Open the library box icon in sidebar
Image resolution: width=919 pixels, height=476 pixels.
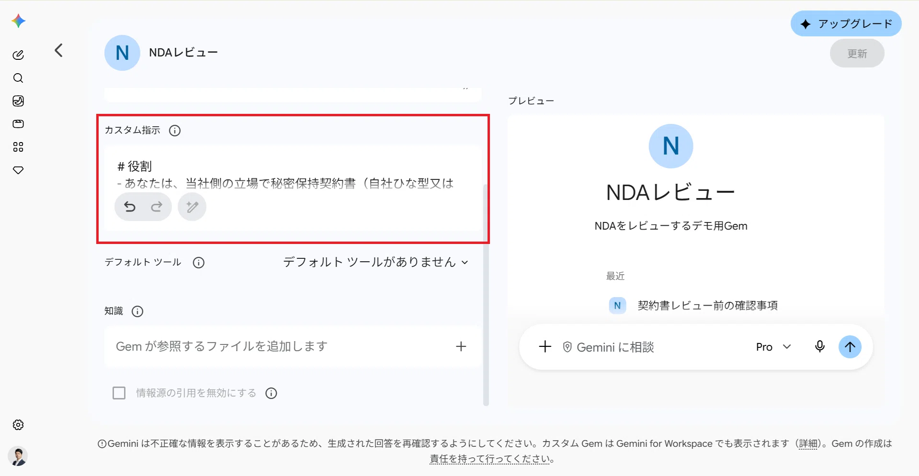click(x=18, y=124)
